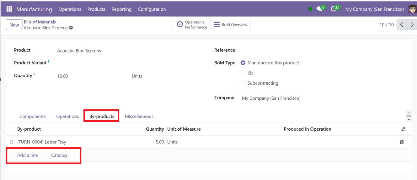Switch to the Miscellaneous tab
Image resolution: width=417 pixels, height=180 pixels.
tap(139, 116)
